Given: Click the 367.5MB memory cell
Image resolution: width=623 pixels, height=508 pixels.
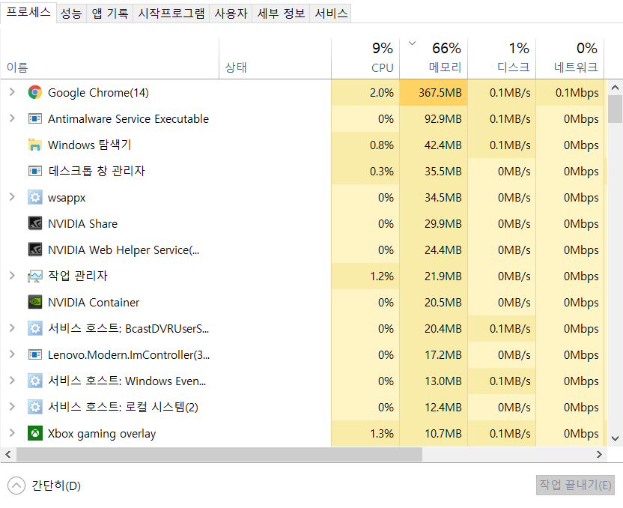Looking at the screenshot, I should (434, 92).
